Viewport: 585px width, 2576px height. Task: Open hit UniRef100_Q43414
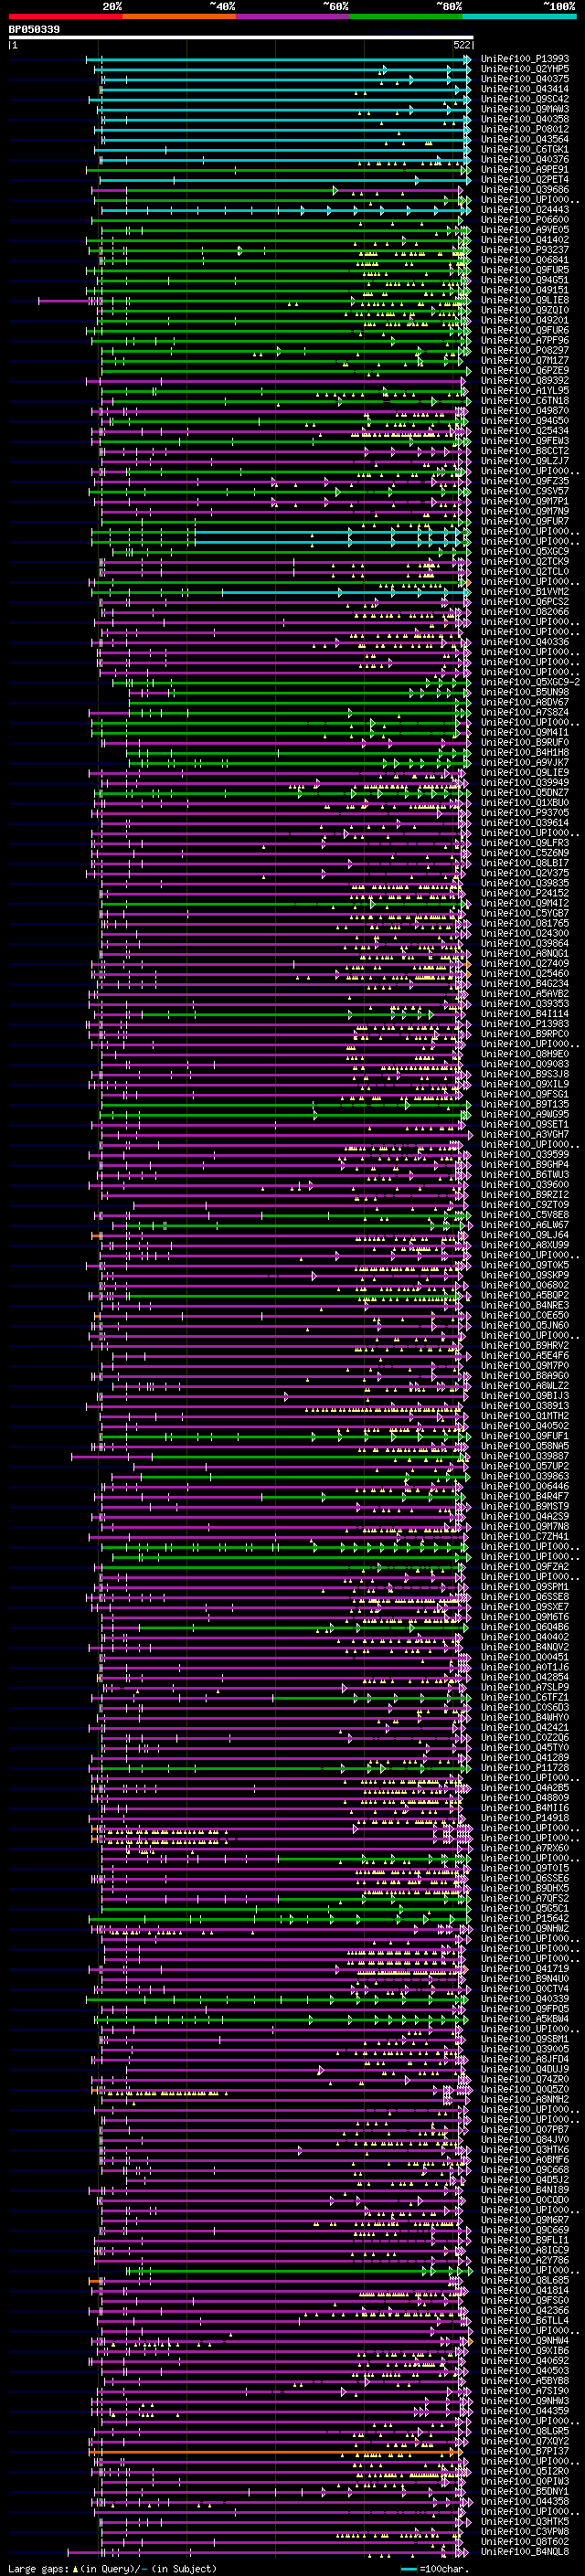[525, 89]
